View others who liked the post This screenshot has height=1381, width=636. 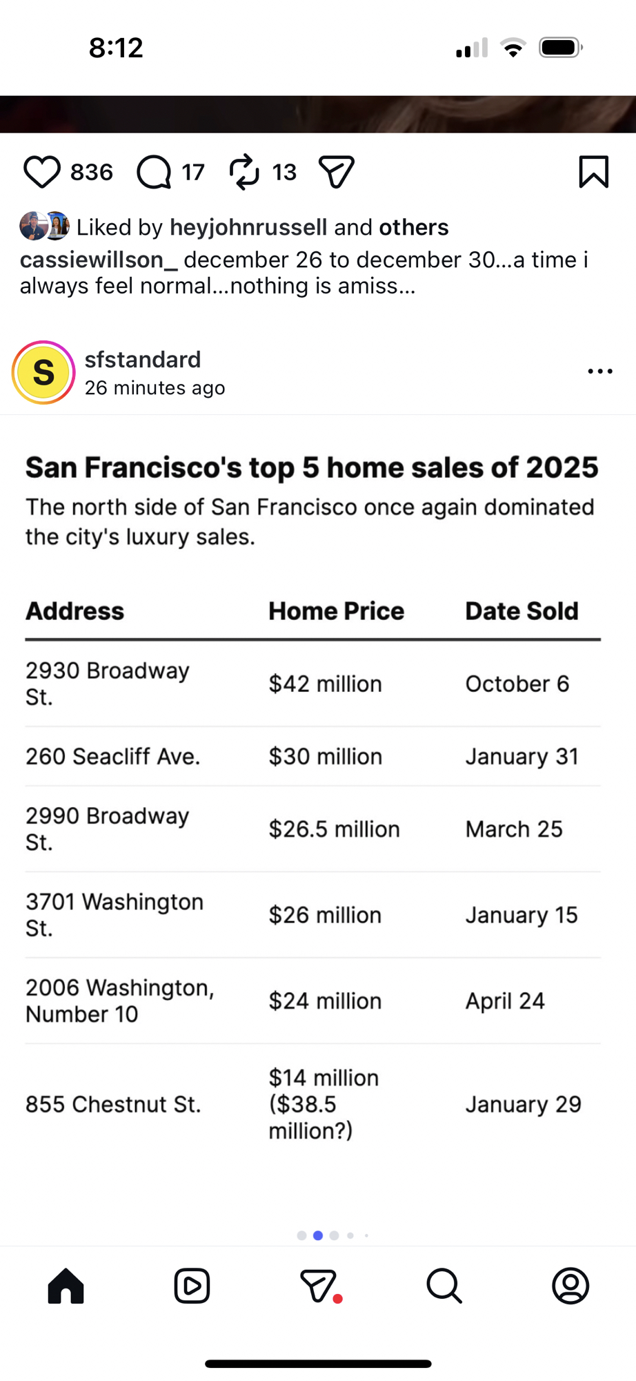414,227
